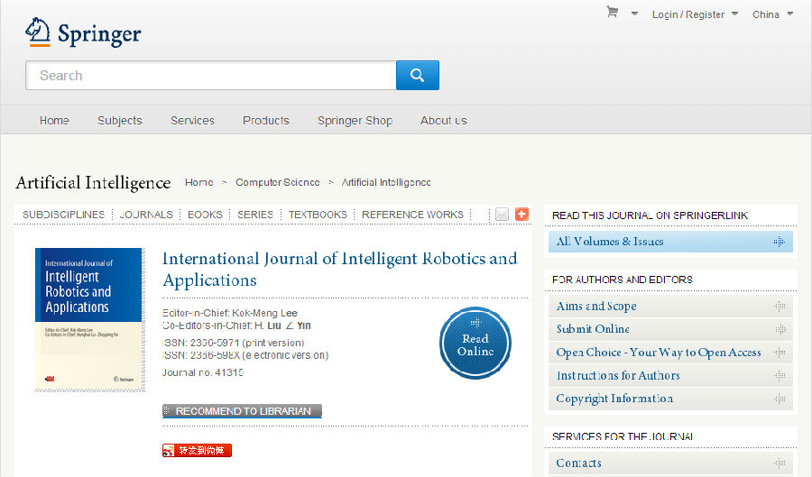Click into the Search text field
The height and width of the screenshot is (477, 812).
210,76
